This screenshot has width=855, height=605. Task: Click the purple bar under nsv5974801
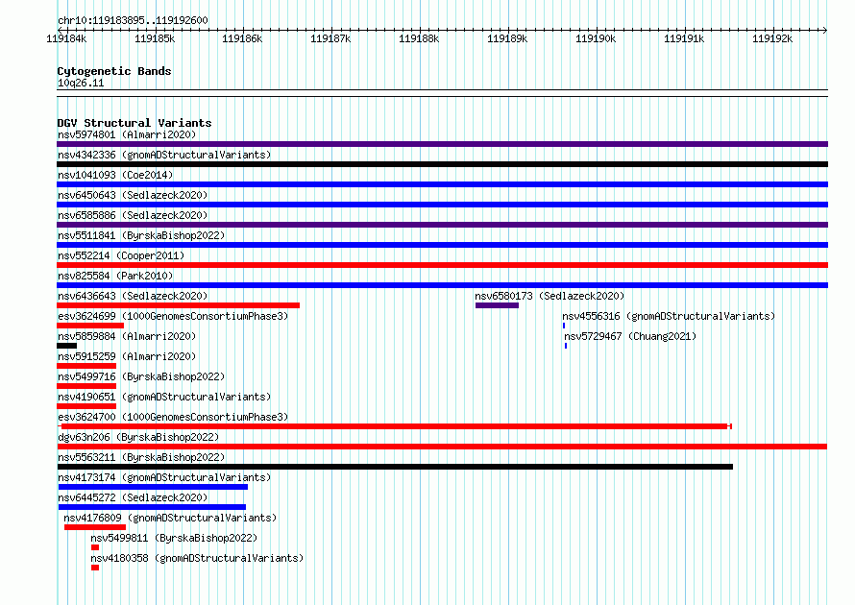pyautogui.click(x=442, y=144)
